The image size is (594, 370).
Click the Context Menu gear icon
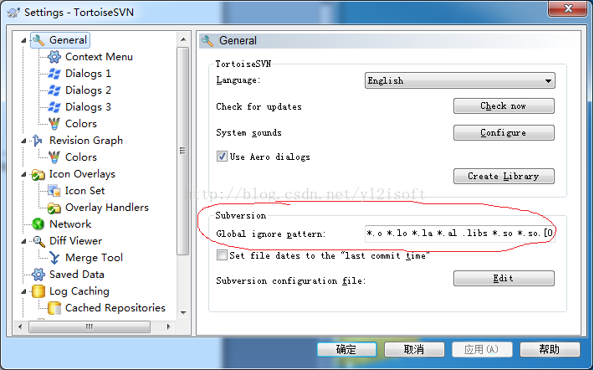(54, 57)
